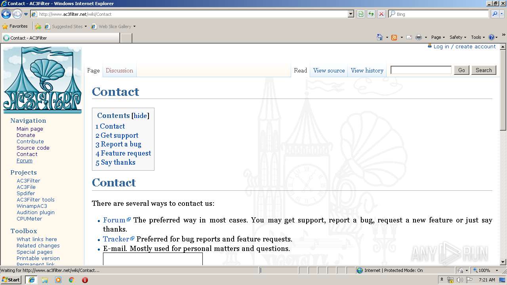Select the View history tab

pos(367,70)
